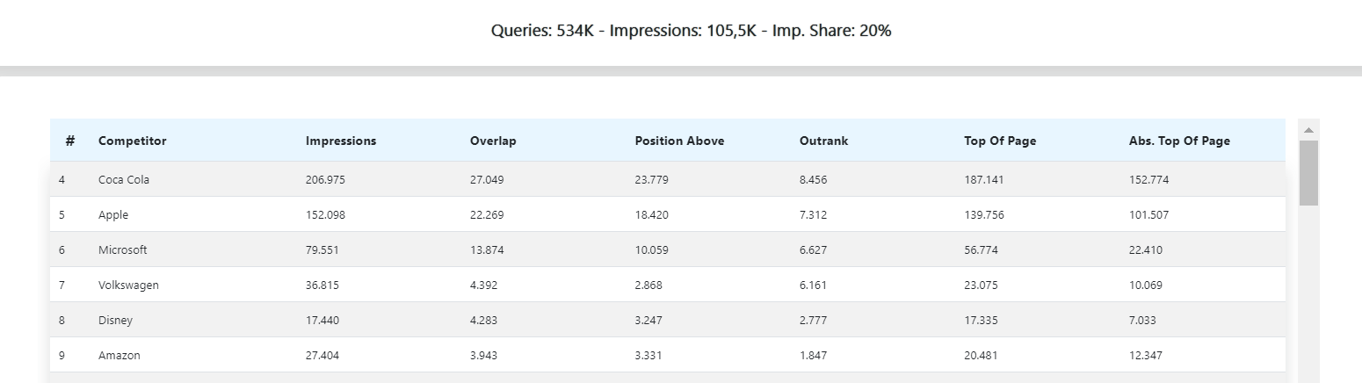Screen dimensions: 1362x383
Task: Click Volkswagen overlap value 4.392
Action: (x=484, y=285)
